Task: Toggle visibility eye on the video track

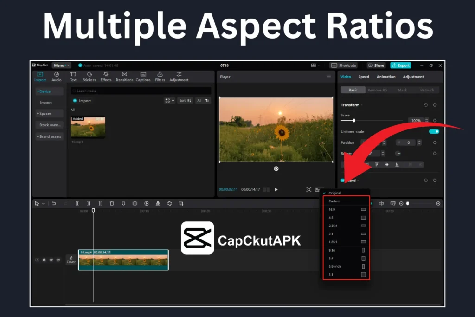Action: point(51,260)
